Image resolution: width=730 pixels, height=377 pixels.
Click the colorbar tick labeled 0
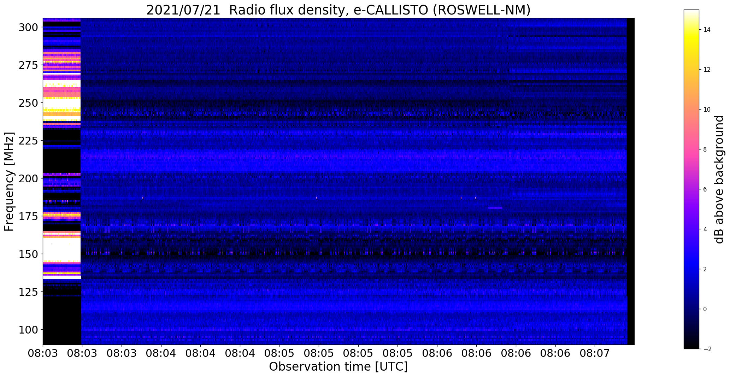pyautogui.click(x=705, y=309)
